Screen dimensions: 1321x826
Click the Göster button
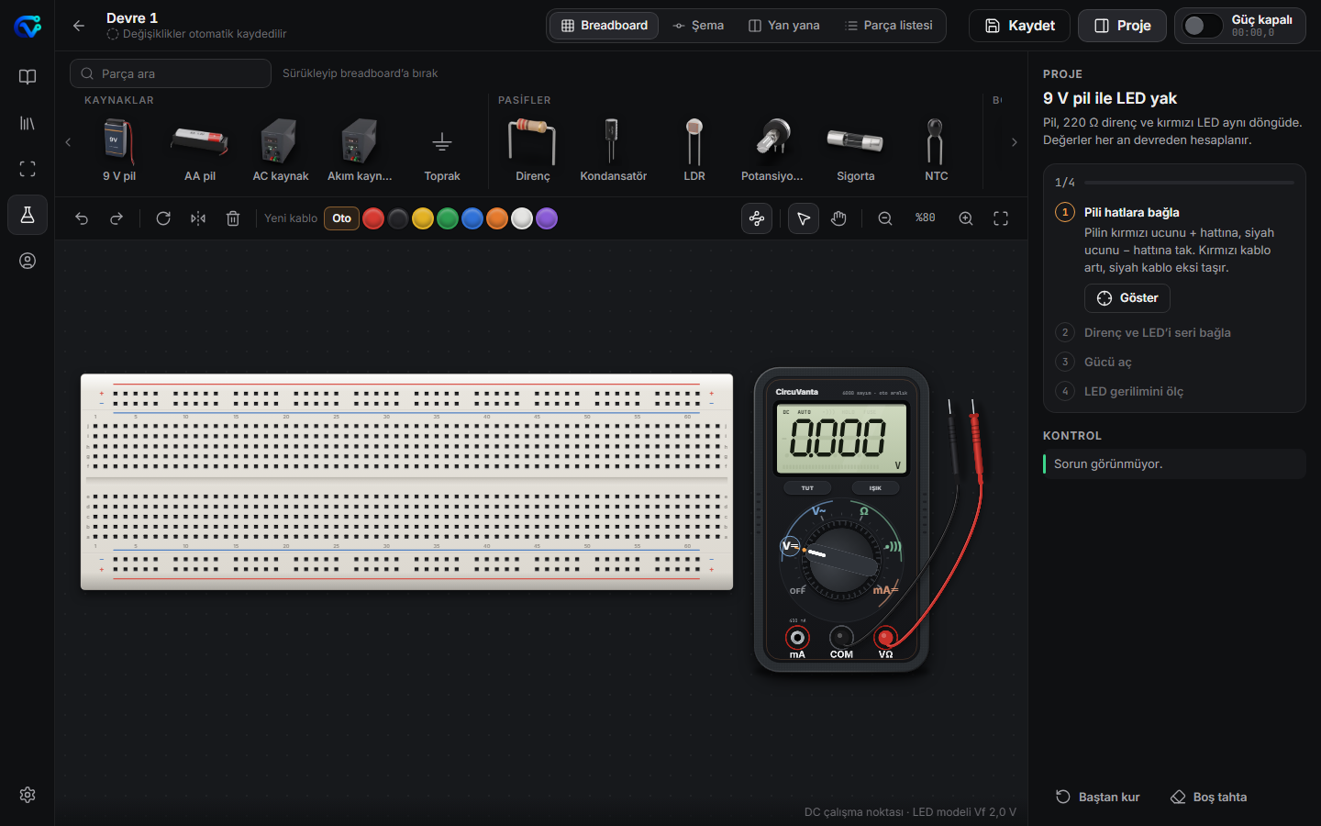click(1127, 298)
